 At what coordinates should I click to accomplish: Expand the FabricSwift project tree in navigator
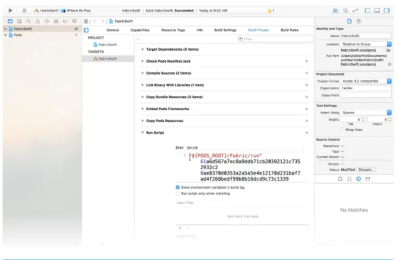coord(6,29)
